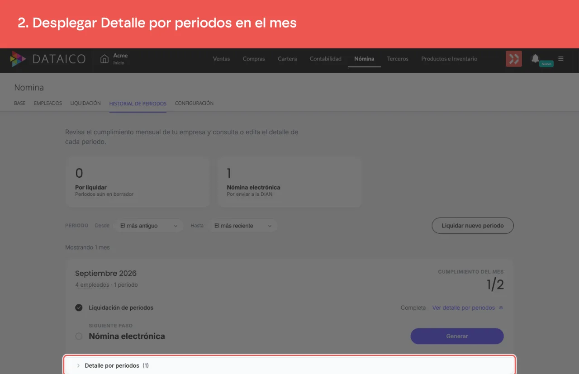Image resolution: width=579 pixels, height=374 pixels.
Task: Switch to the LIQUIDACIÓN tab
Action: [x=85, y=103]
